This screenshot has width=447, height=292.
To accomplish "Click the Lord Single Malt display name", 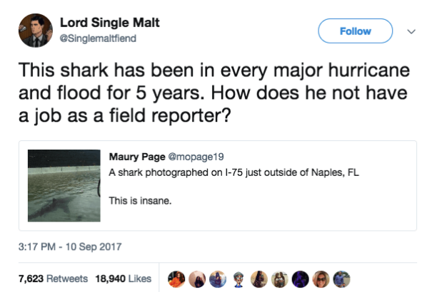I will pyautogui.click(x=110, y=24).
